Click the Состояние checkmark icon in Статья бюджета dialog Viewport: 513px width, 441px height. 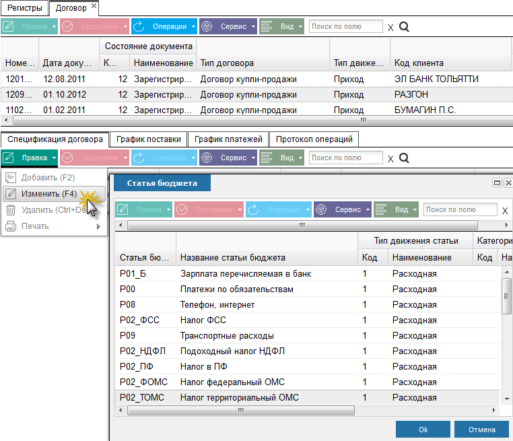(x=182, y=209)
